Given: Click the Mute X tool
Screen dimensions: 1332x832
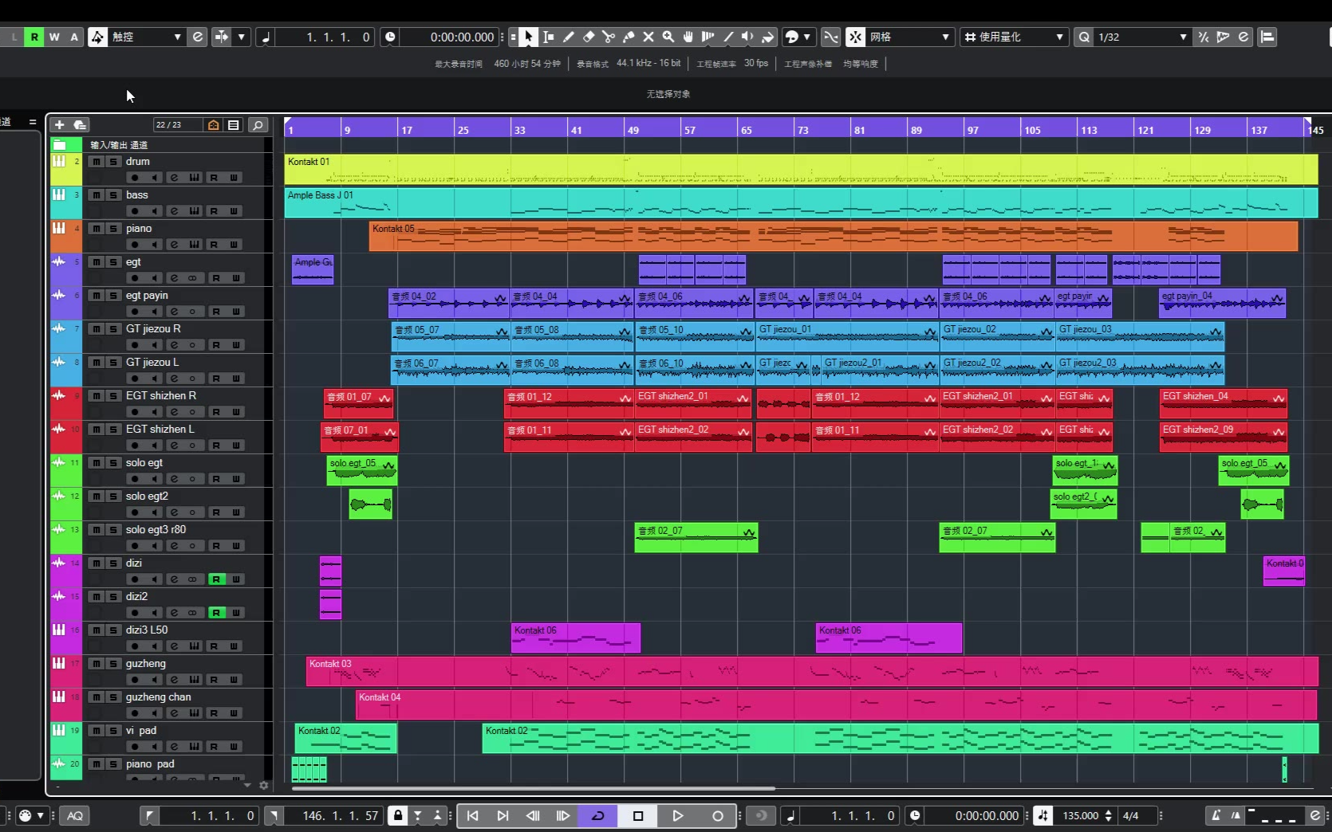Looking at the screenshot, I should [648, 37].
